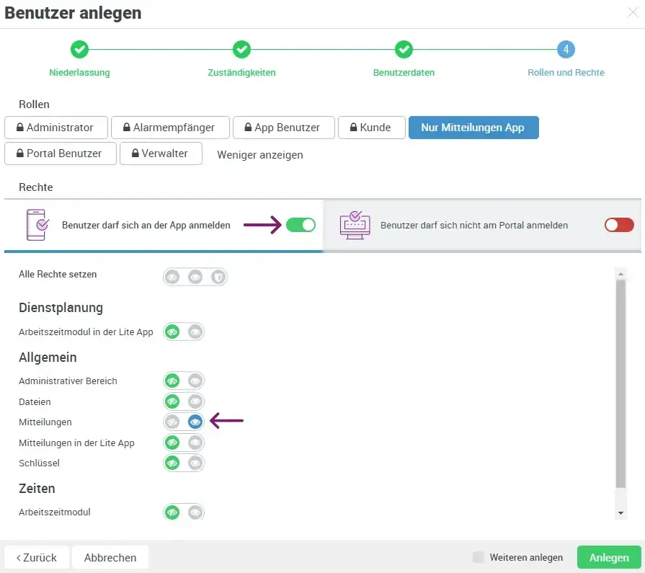Click step 4 Rollen und Rechte circle

(x=566, y=50)
